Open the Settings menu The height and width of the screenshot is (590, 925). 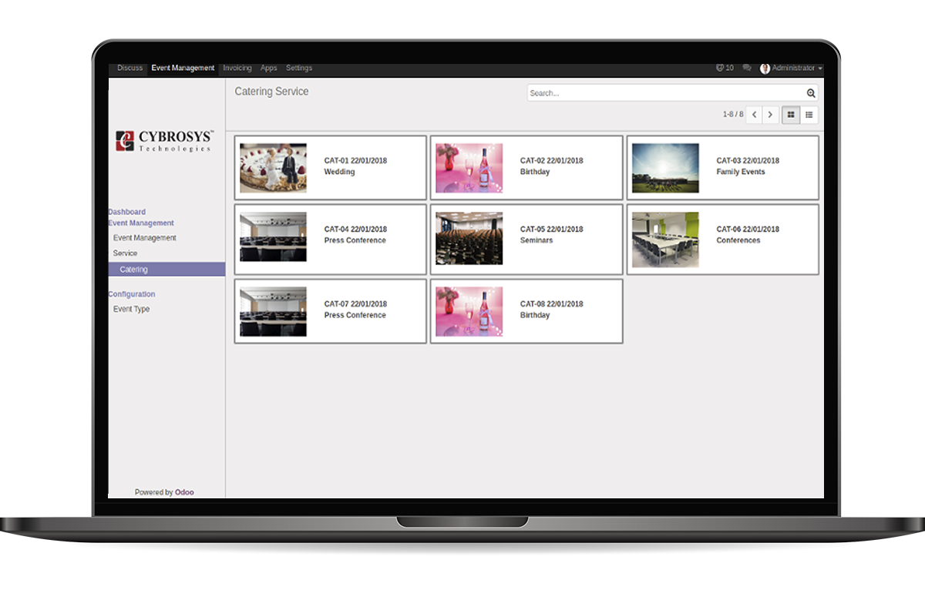[x=299, y=68]
